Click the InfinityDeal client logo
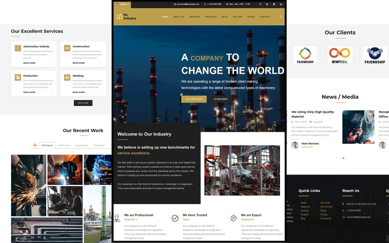389x243 pixels. pos(339,55)
